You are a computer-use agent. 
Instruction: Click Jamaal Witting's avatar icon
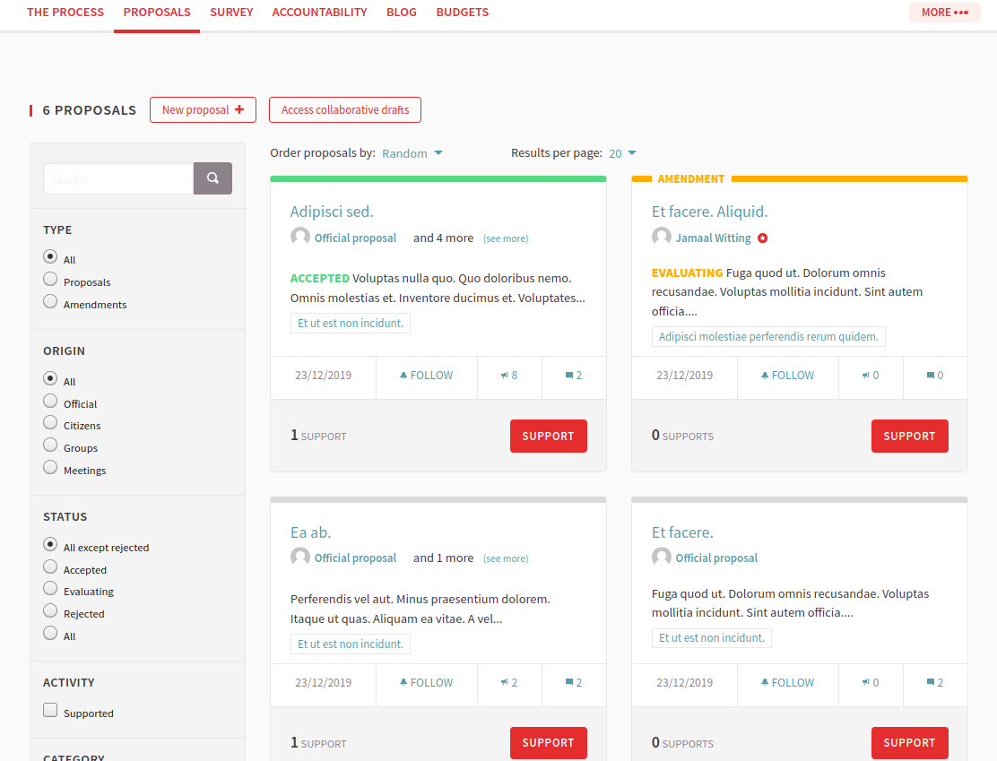662,238
